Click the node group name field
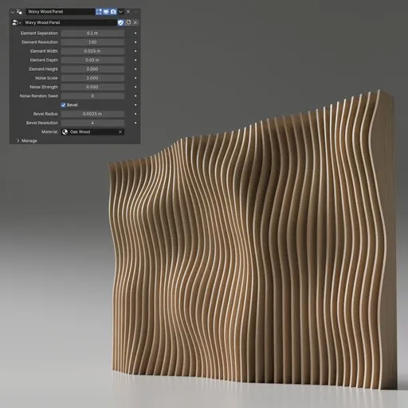Screen dimensions: 408x408 pyautogui.click(x=70, y=22)
